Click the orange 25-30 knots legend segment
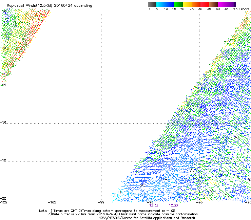 point(196,4)
